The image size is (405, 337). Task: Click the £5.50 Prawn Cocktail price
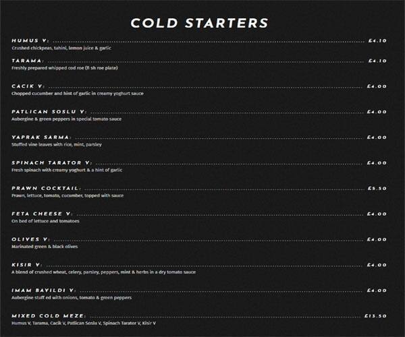pos(377,189)
